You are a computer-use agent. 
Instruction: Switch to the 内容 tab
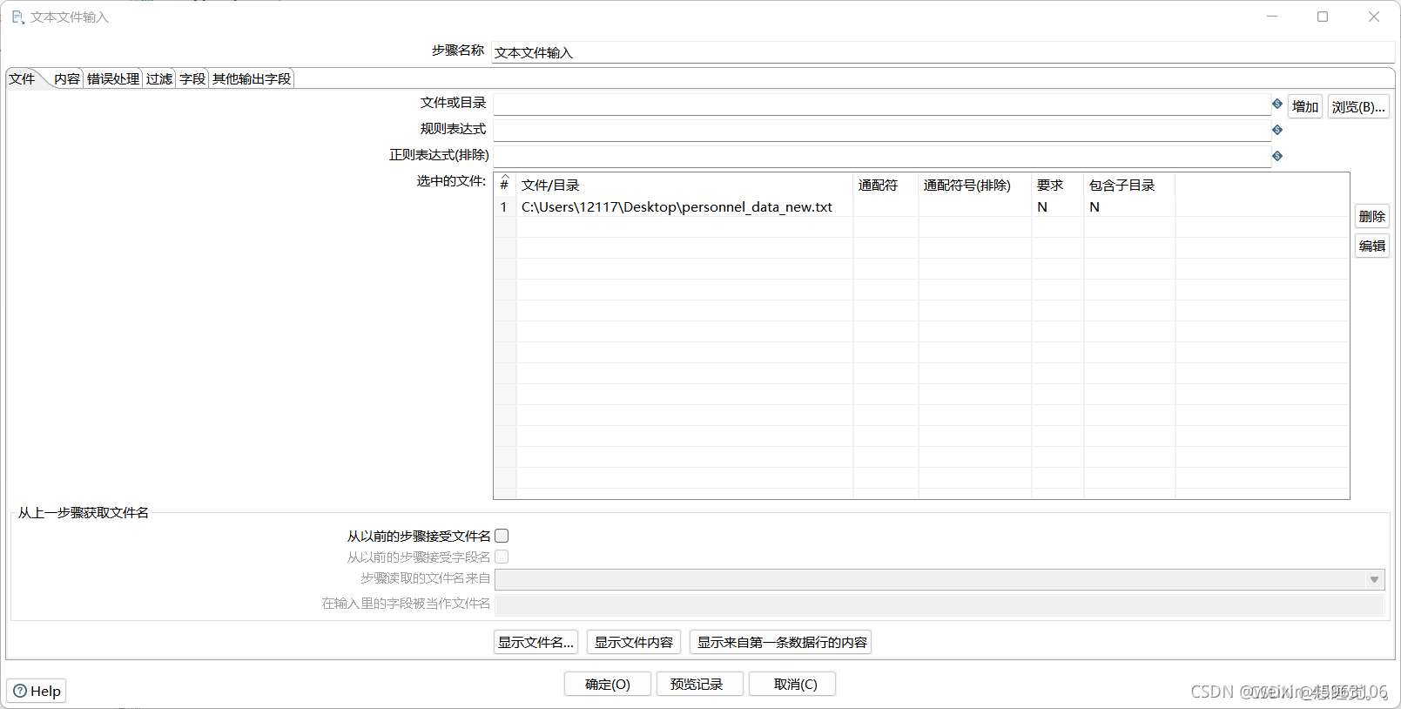[x=66, y=79]
